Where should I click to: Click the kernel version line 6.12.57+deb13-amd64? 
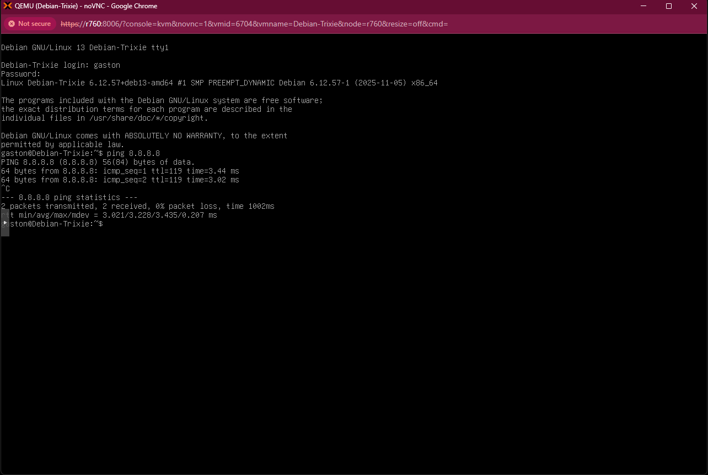coord(219,83)
